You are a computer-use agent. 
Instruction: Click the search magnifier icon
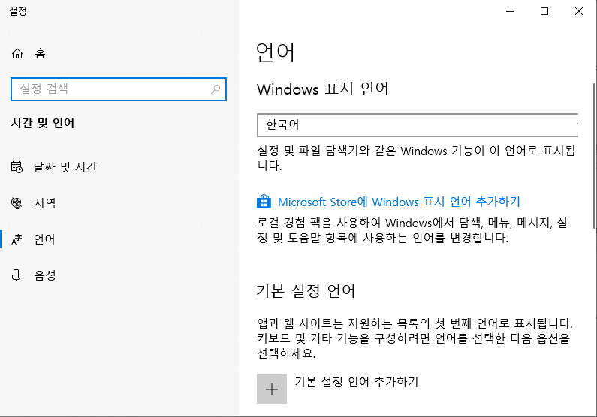point(216,89)
